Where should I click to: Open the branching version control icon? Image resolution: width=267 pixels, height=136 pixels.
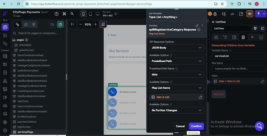tap(224, 14)
